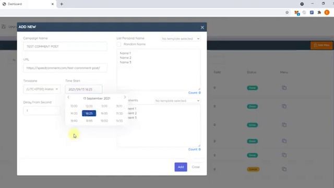Image resolution: width=334 pixels, height=188 pixels.
Task: Click the yellow status badge
Action: click(x=253, y=169)
